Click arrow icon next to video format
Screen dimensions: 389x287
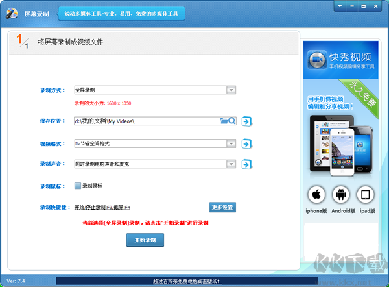(x=246, y=144)
